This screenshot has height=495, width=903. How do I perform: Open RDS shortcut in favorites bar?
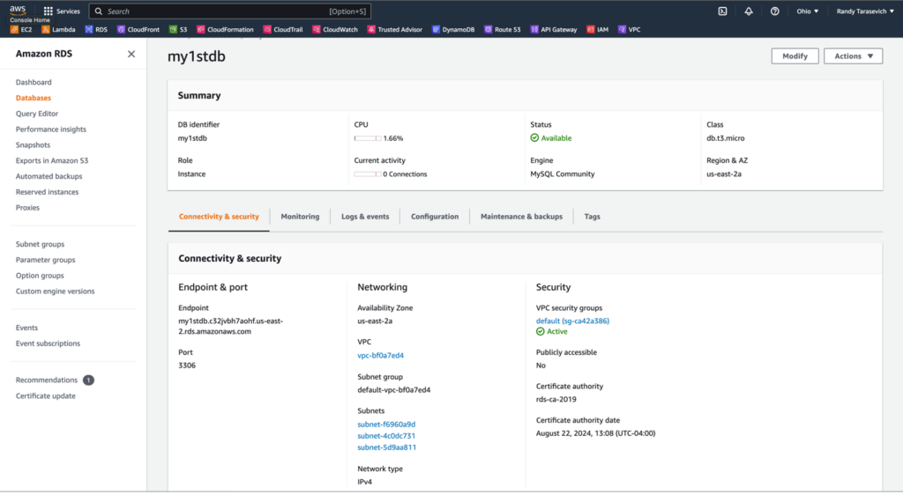tap(96, 29)
